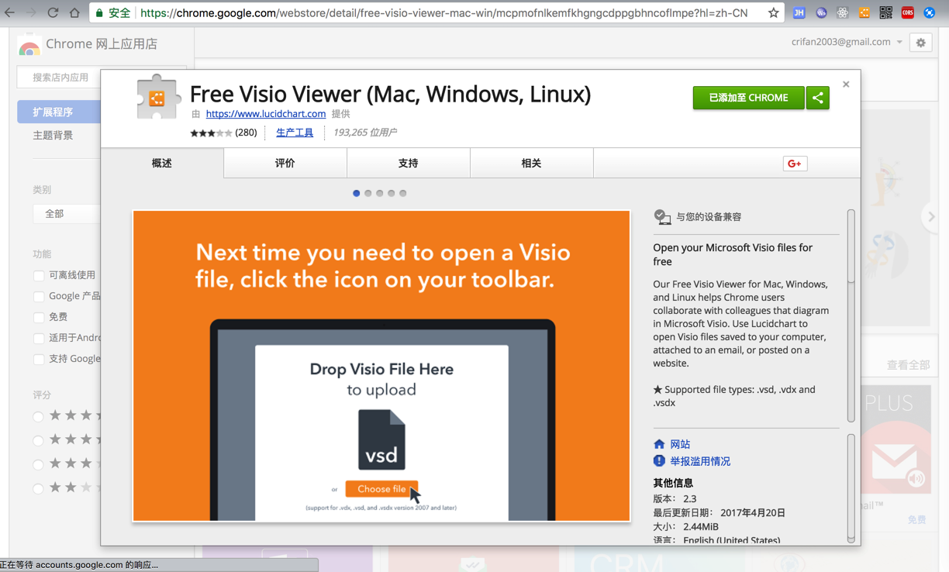
Task: Check the Google 产品 filter
Action: [x=39, y=296]
